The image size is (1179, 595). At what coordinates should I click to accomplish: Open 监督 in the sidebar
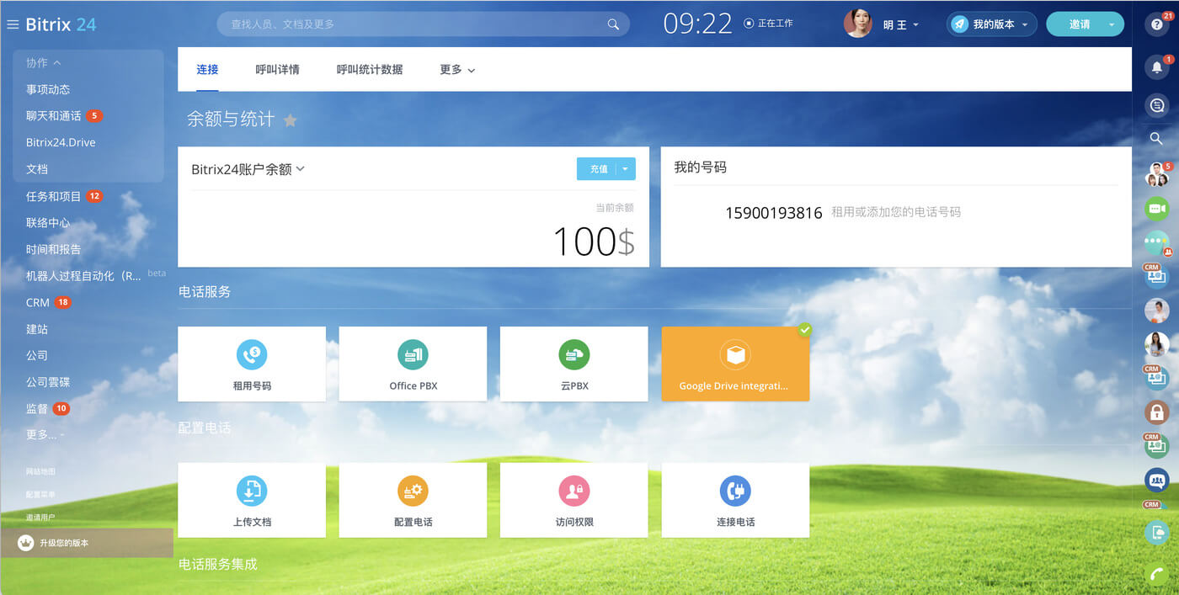pyautogui.click(x=37, y=409)
